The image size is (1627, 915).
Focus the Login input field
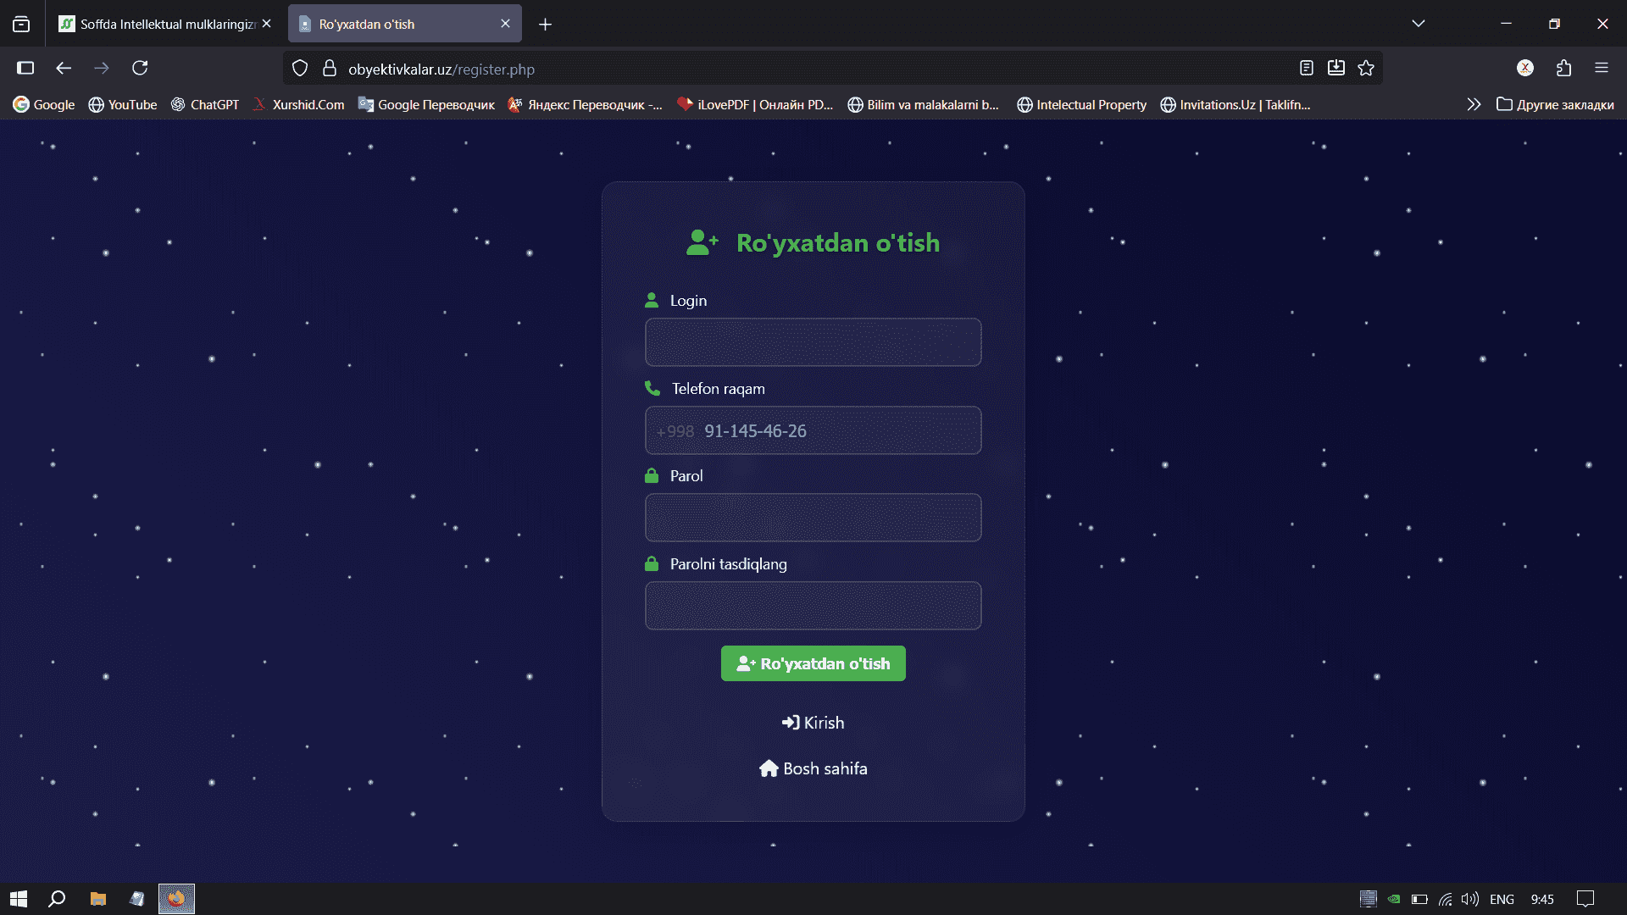813,342
